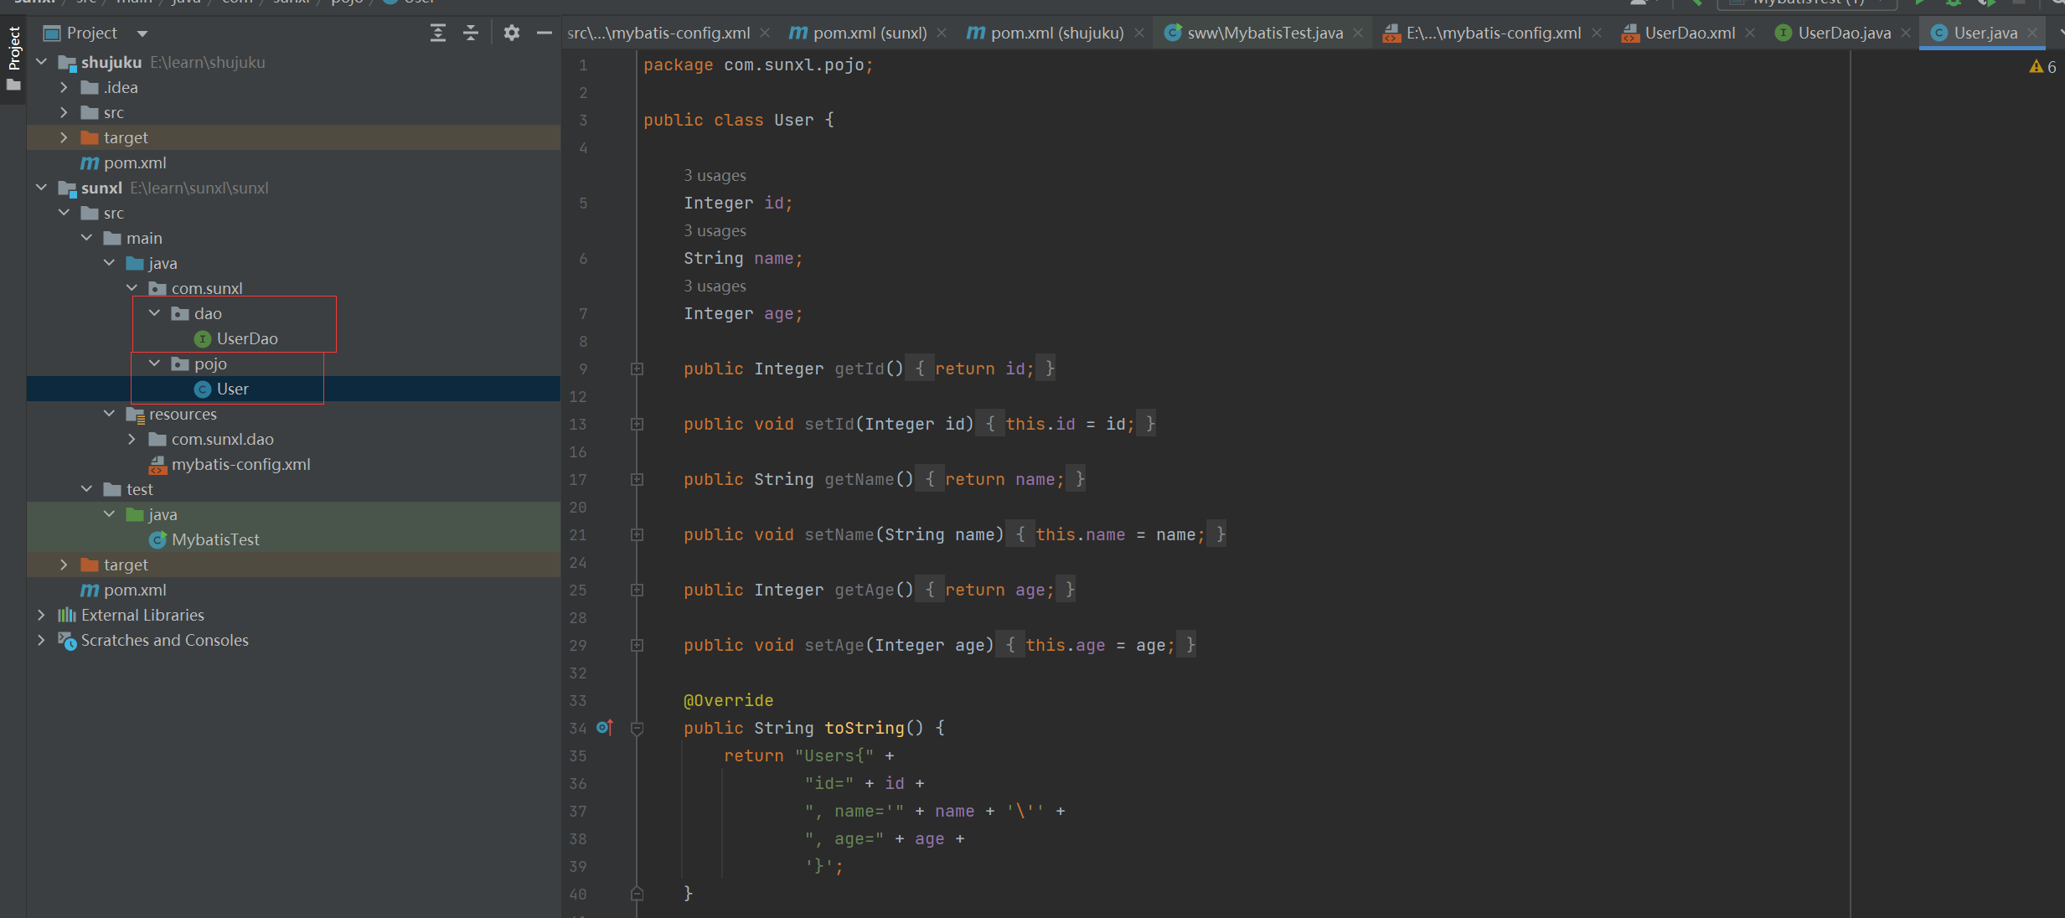Click the Collapse All icon in Project panel
2065x918 pixels.
[471, 33]
